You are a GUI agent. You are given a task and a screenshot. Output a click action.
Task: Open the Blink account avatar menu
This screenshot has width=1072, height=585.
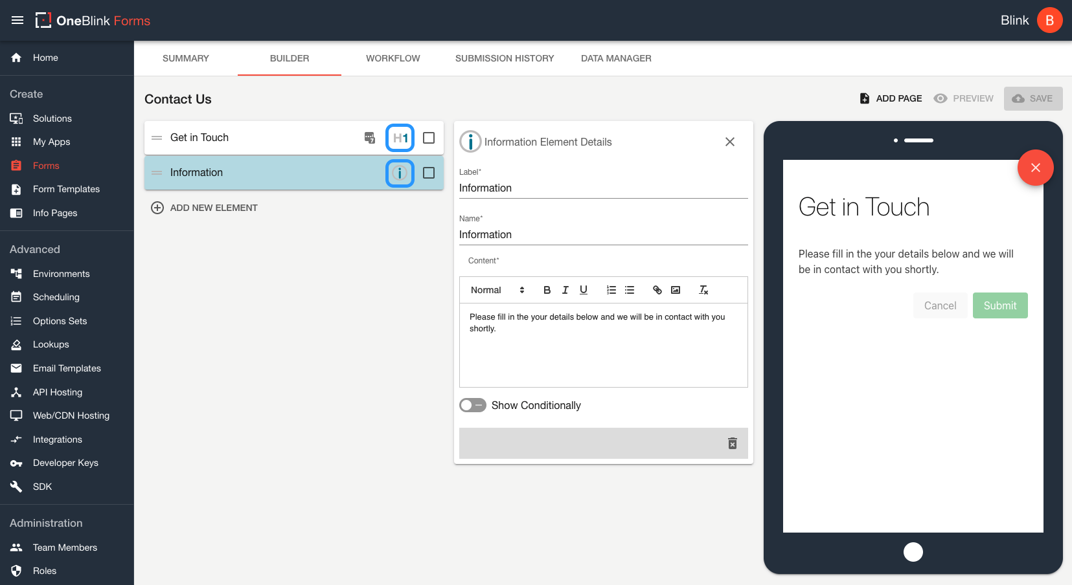[x=1049, y=20]
